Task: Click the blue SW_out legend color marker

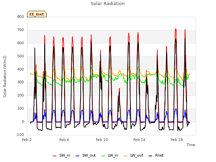Action: [x=78, y=156]
